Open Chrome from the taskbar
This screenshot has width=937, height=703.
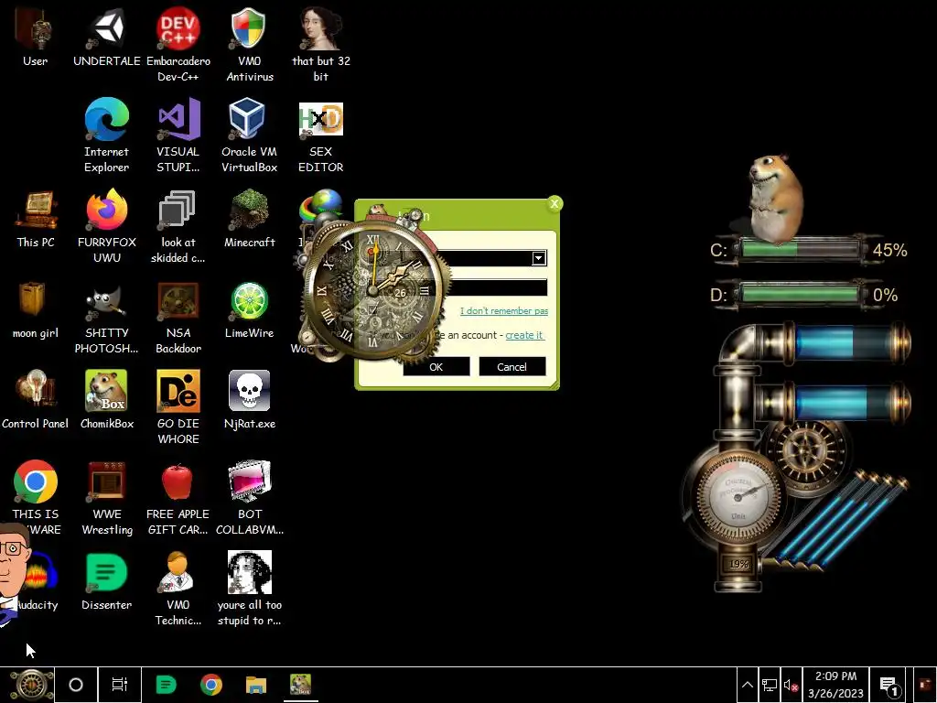(x=211, y=685)
